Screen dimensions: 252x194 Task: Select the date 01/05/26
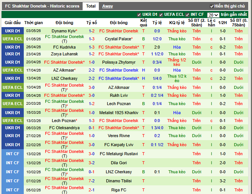pyautogui.click(x=34, y=39)
